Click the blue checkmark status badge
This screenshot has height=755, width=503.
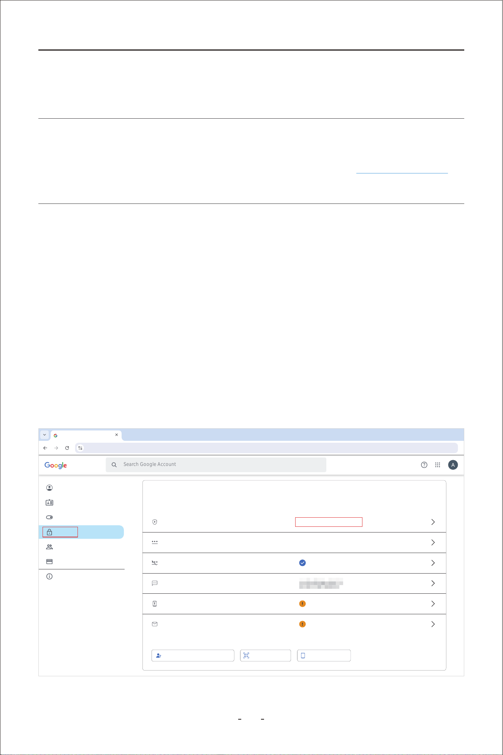tap(302, 563)
